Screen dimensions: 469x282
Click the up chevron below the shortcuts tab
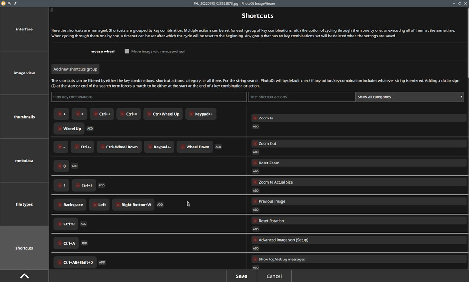24,276
